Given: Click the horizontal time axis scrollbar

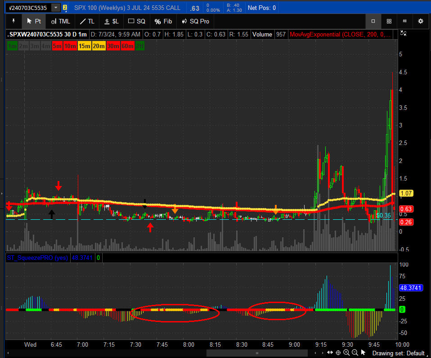Looking at the screenshot, I should pos(256,353).
